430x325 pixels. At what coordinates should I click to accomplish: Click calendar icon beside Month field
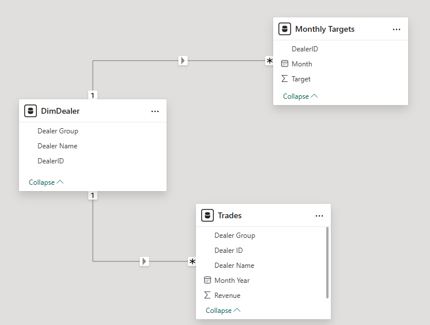pyautogui.click(x=285, y=64)
